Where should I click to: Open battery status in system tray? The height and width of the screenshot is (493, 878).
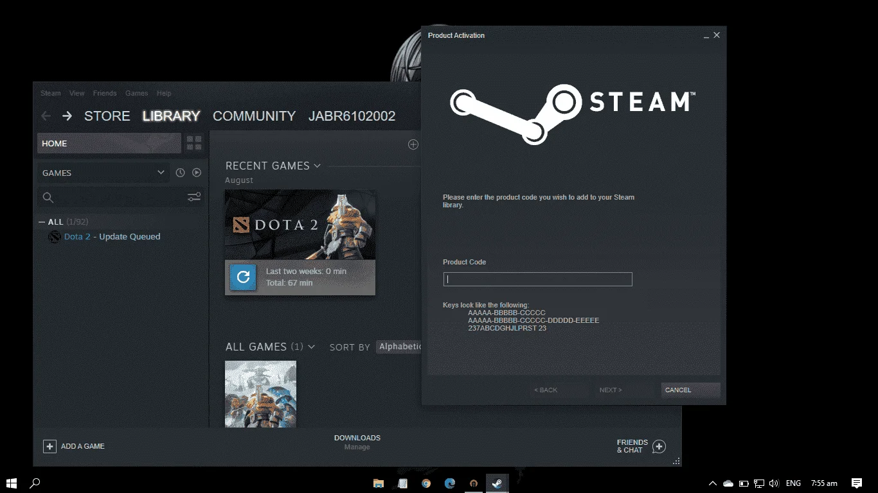point(744,483)
